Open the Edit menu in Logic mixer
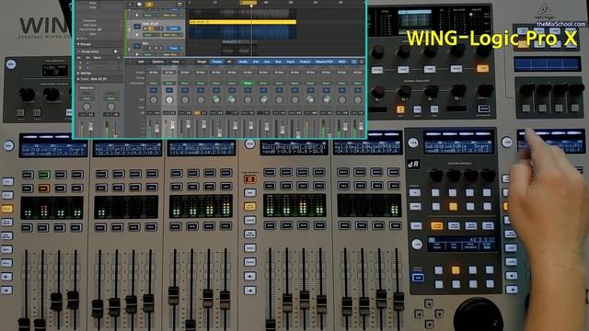 pos(141,62)
